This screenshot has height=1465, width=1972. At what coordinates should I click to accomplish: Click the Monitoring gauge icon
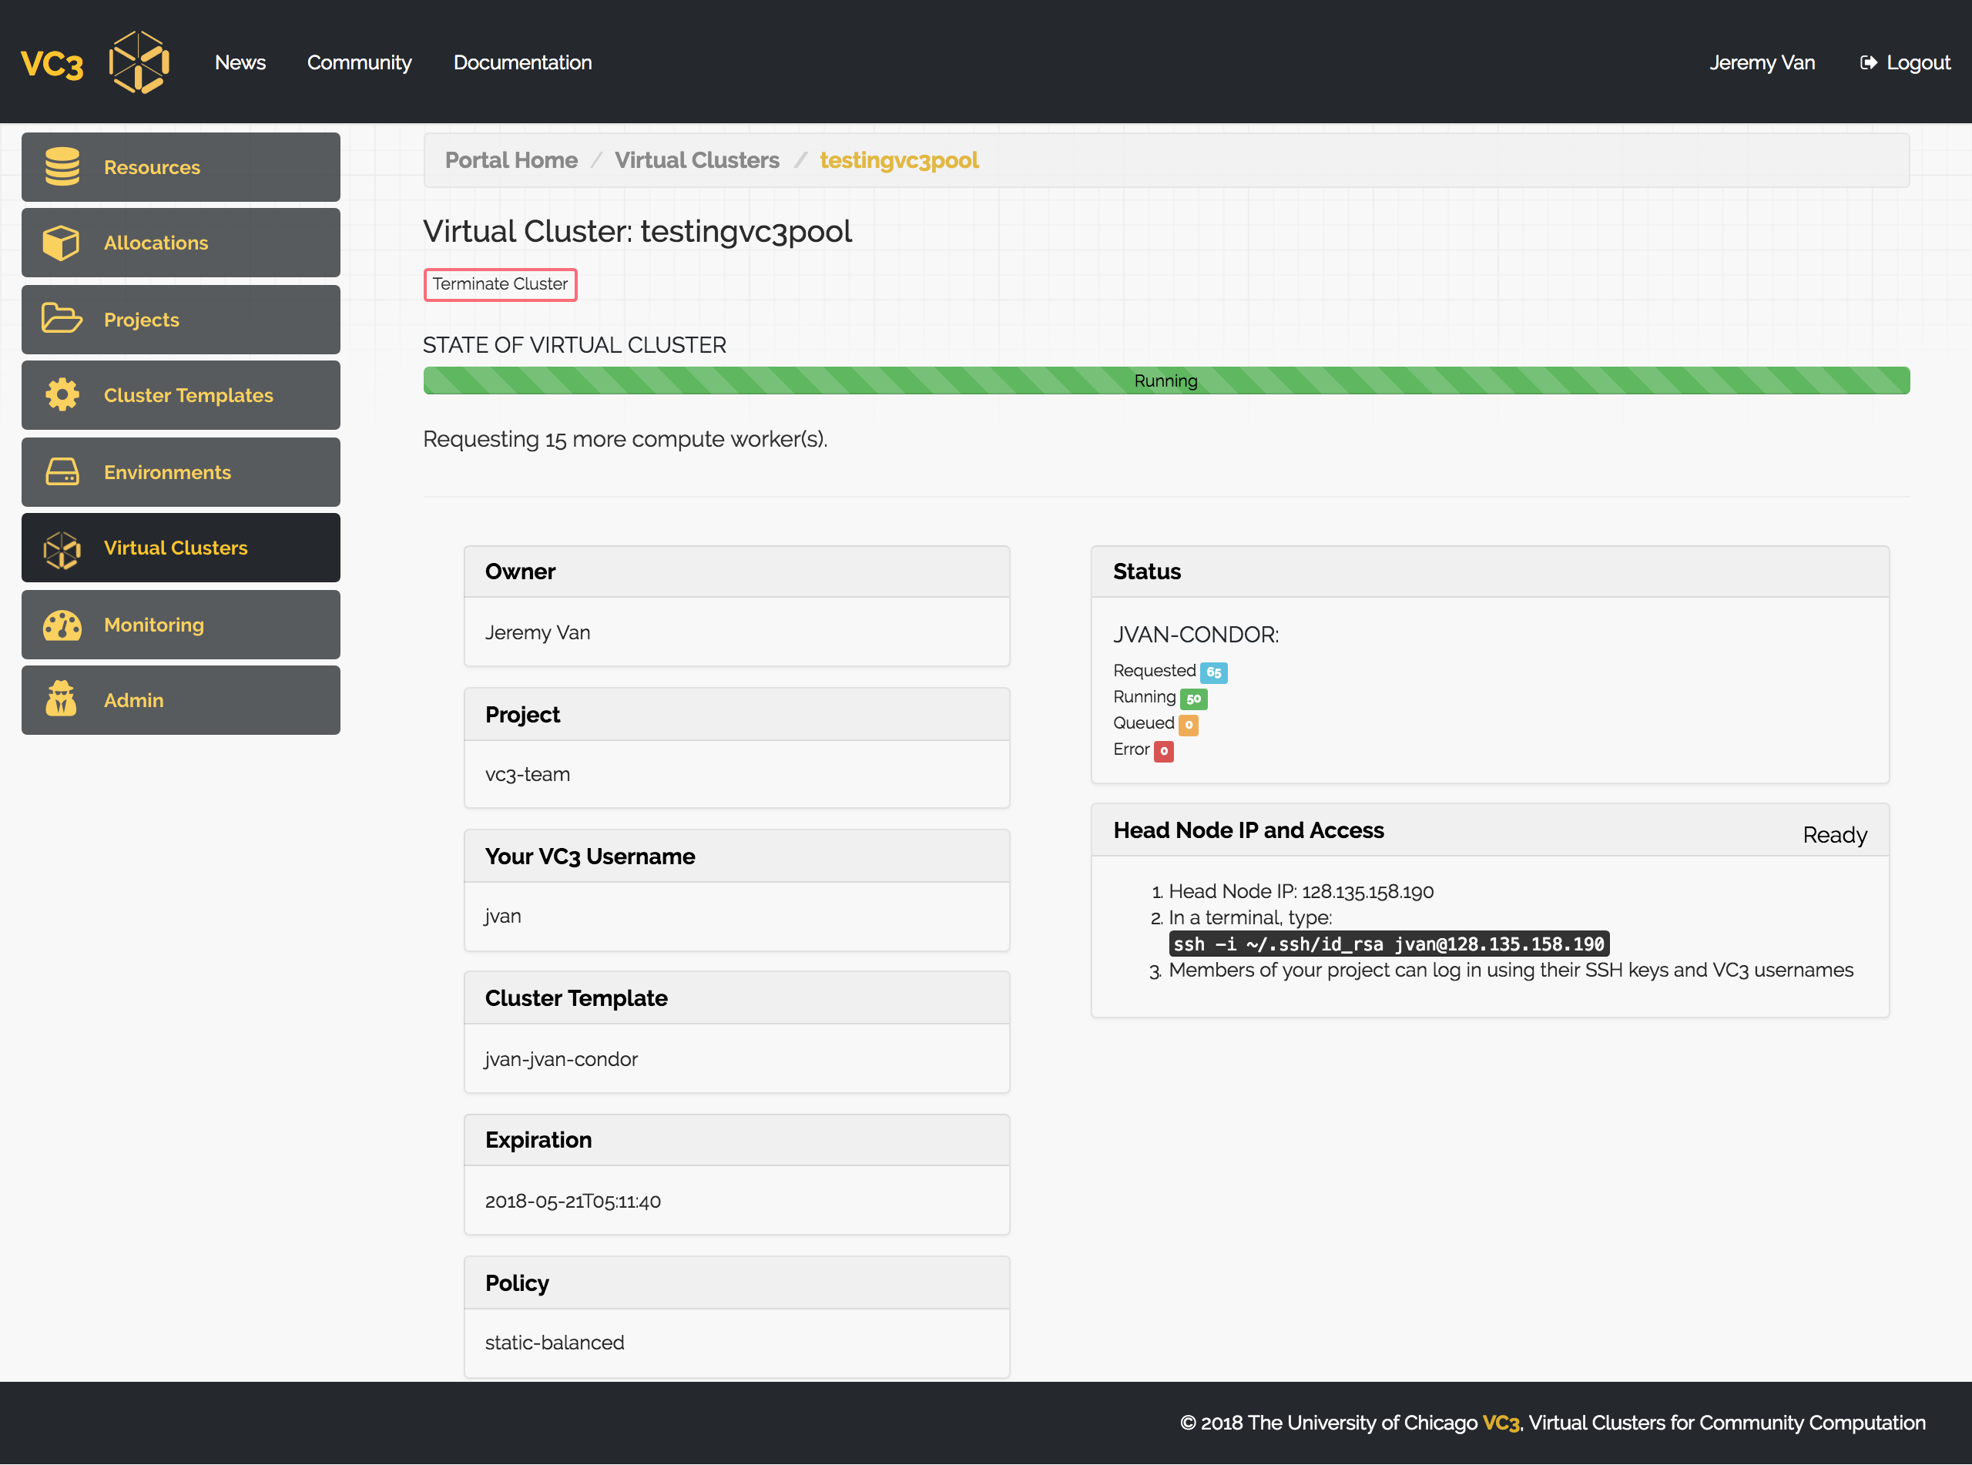click(x=62, y=625)
